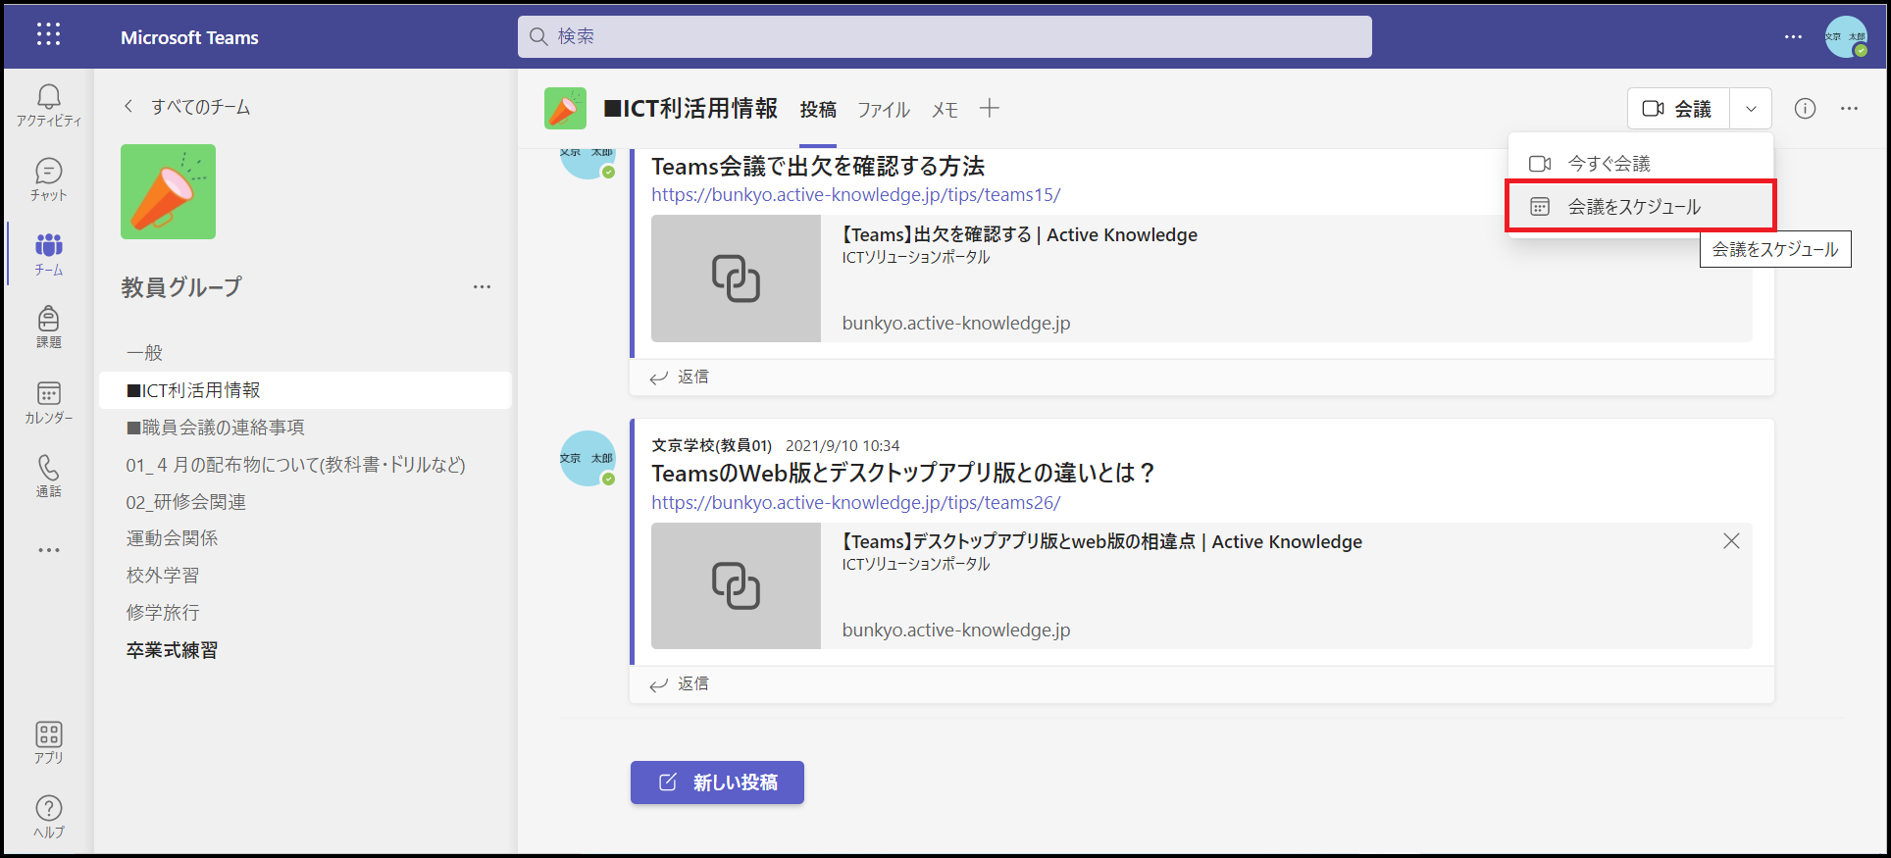
Task: Open Apps (アプリ) in sidebar
Action: click(48, 742)
